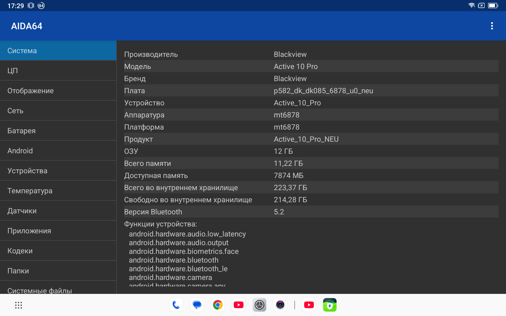Open the rightmost YouTube recent app
Screen dimensions: 506x316
coord(309,305)
